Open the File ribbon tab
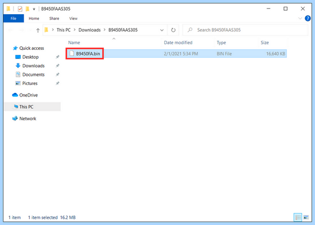315x225 pixels. pyautogui.click(x=14, y=18)
